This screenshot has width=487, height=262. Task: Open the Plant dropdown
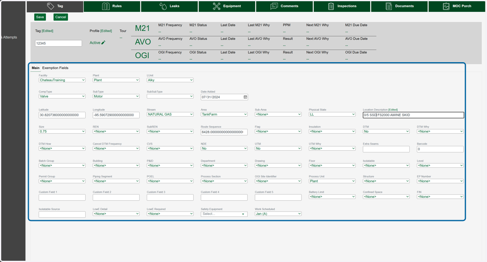click(116, 80)
